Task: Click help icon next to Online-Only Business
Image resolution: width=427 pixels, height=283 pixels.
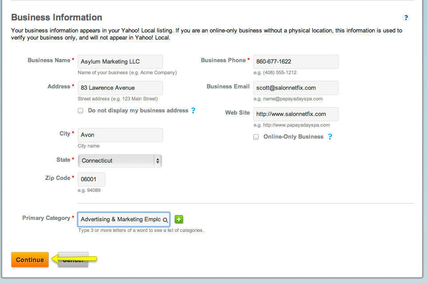Action: [330, 137]
